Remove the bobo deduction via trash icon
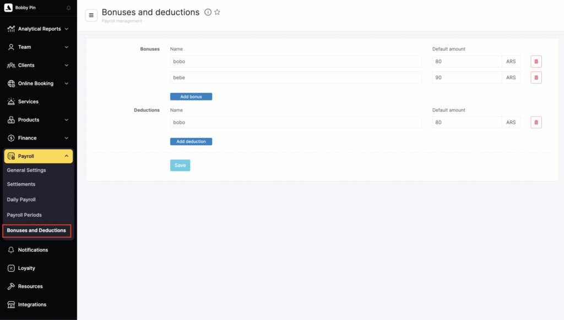The width and height of the screenshot is (564, 320). coord(536,122)
